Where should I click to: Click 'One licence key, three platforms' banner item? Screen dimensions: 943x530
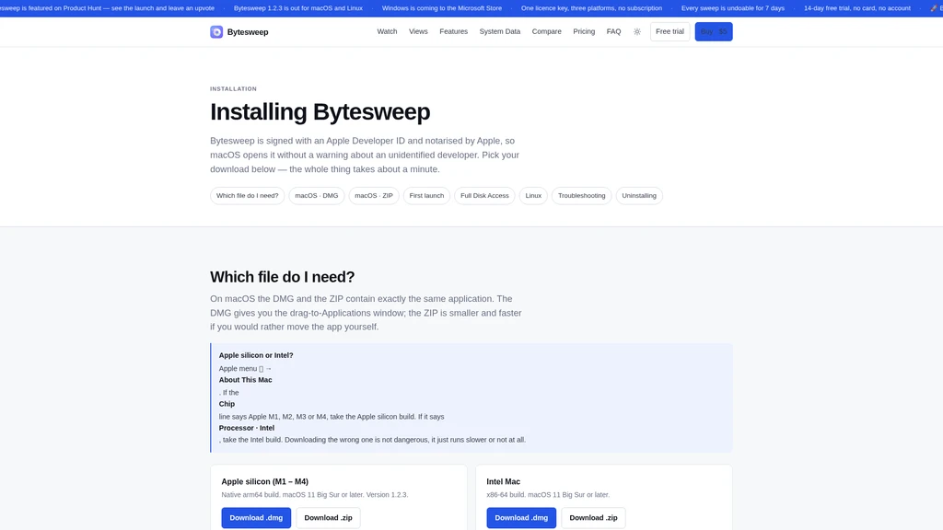tap(591, 8)
